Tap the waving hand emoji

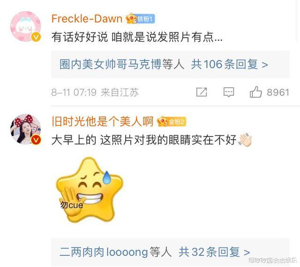245,140
